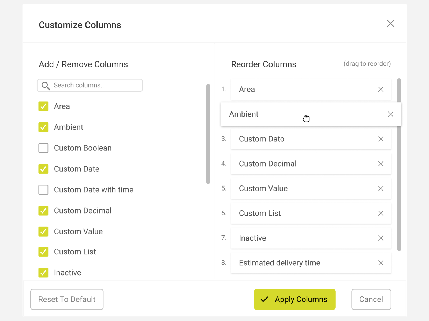Uncheck the Area column
Screen dimensions: 429x321
(x=43, y=106)
